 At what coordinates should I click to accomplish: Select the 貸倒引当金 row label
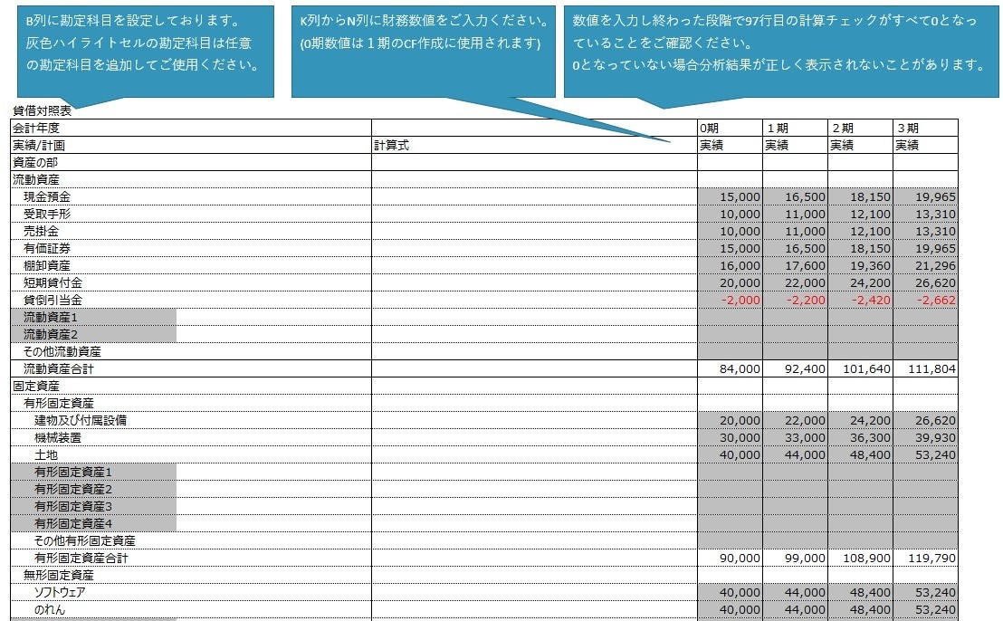coord(53,301)
